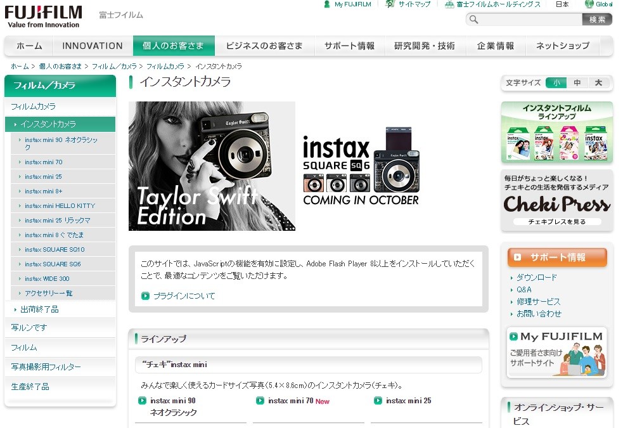The width and height of the screenshot is (623, 428).
Task: Open the ネットショップ navigation tab
Action: (562, 46)
